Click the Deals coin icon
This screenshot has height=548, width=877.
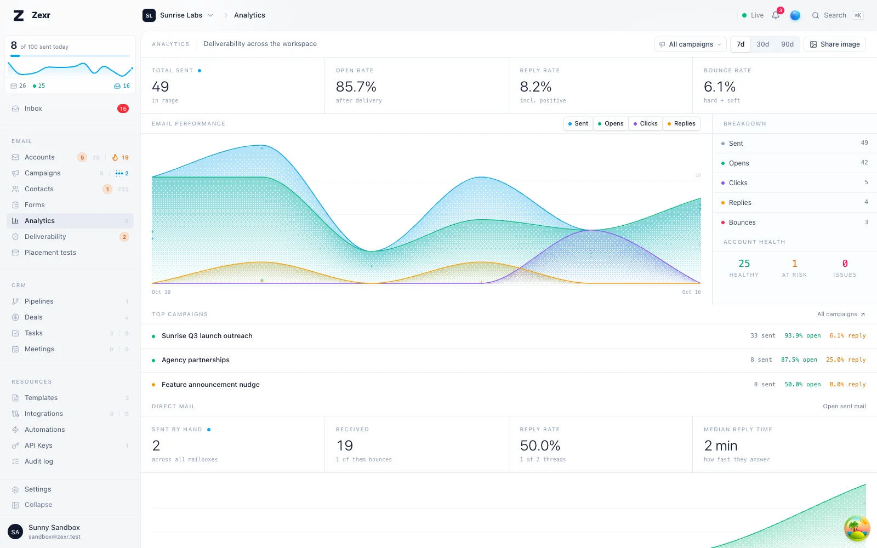(15, 317)
